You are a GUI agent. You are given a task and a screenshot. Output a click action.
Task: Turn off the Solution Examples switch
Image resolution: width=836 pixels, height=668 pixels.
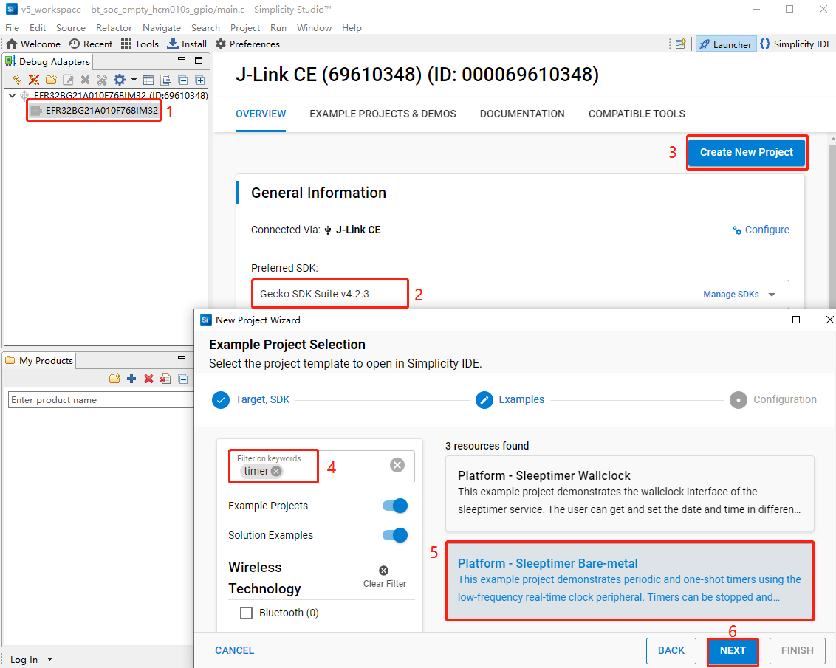(394, 535)
